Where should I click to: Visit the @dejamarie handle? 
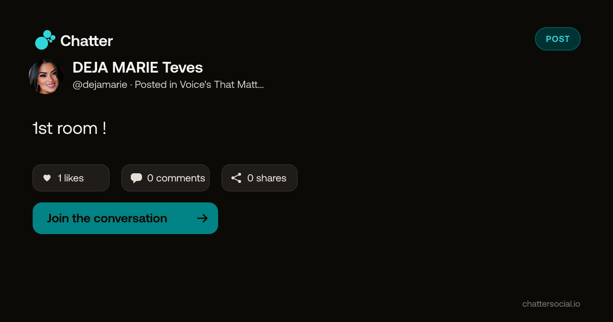pyautogui.click(x=100, y=85)
